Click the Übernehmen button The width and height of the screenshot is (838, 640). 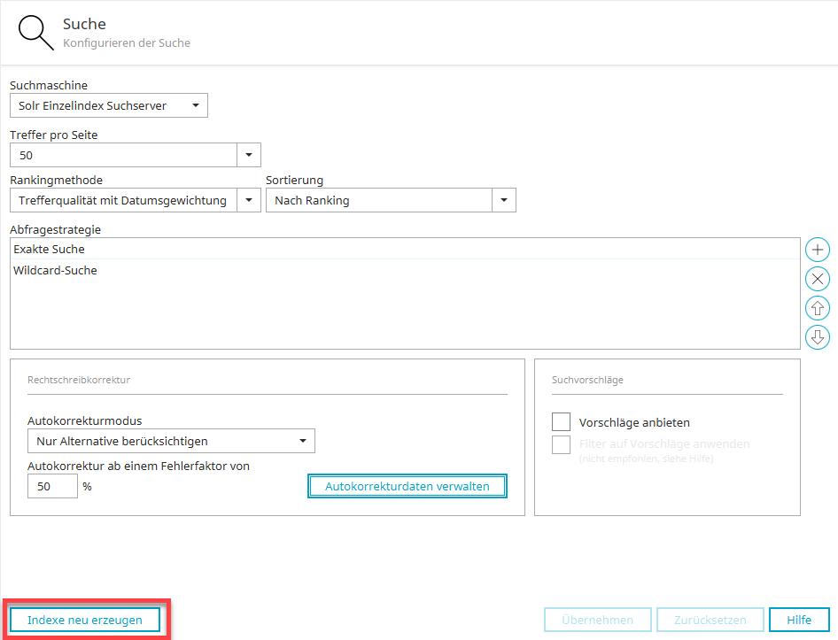click(x=597, y=620)
